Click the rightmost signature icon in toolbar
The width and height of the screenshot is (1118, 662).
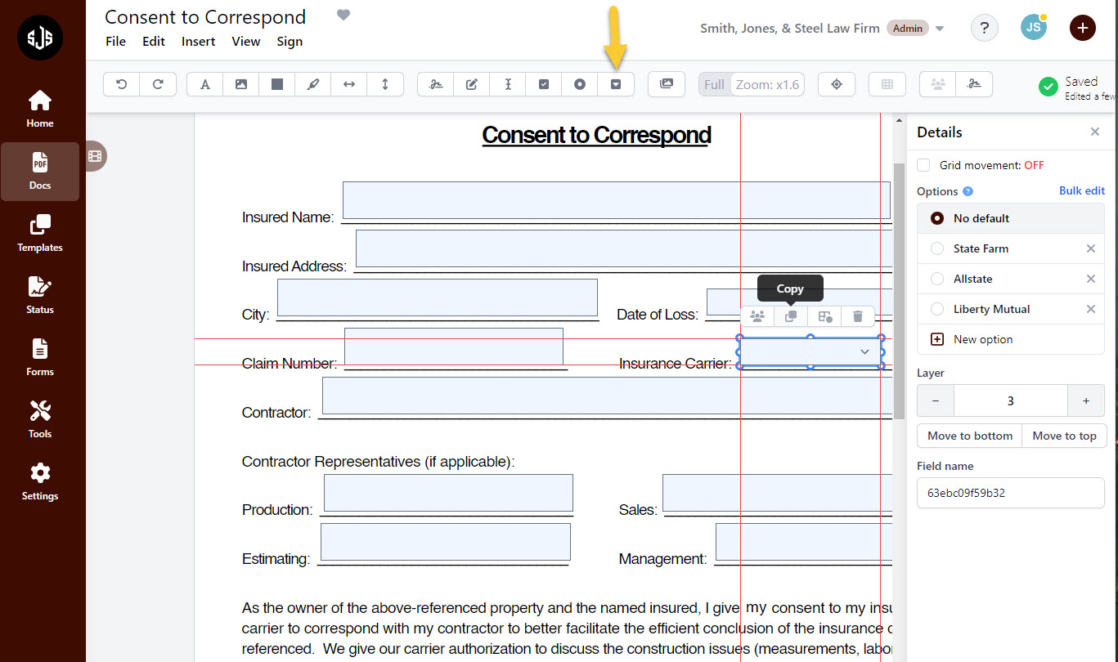pyautogui.click(x=974, y=84)
